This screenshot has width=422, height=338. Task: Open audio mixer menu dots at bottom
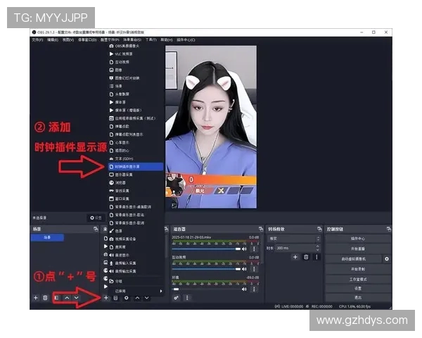[187, 298]
